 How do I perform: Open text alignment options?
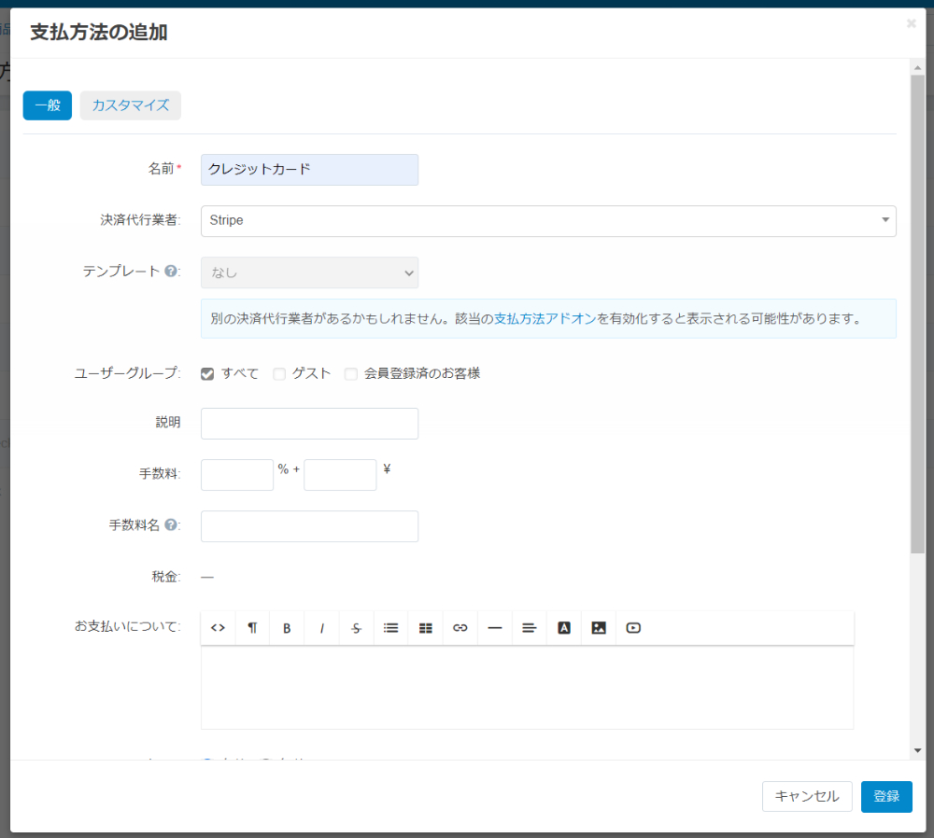click(529, 628)
